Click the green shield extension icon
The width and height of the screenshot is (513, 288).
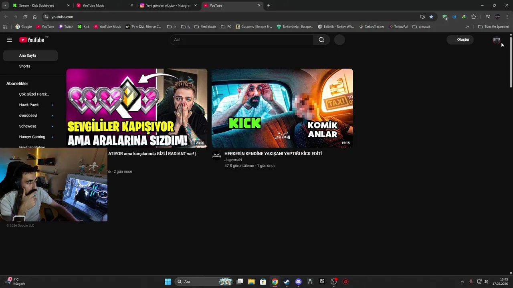tap(445, 17)
